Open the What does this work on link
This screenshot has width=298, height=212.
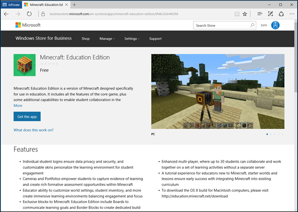click(33, 130)
